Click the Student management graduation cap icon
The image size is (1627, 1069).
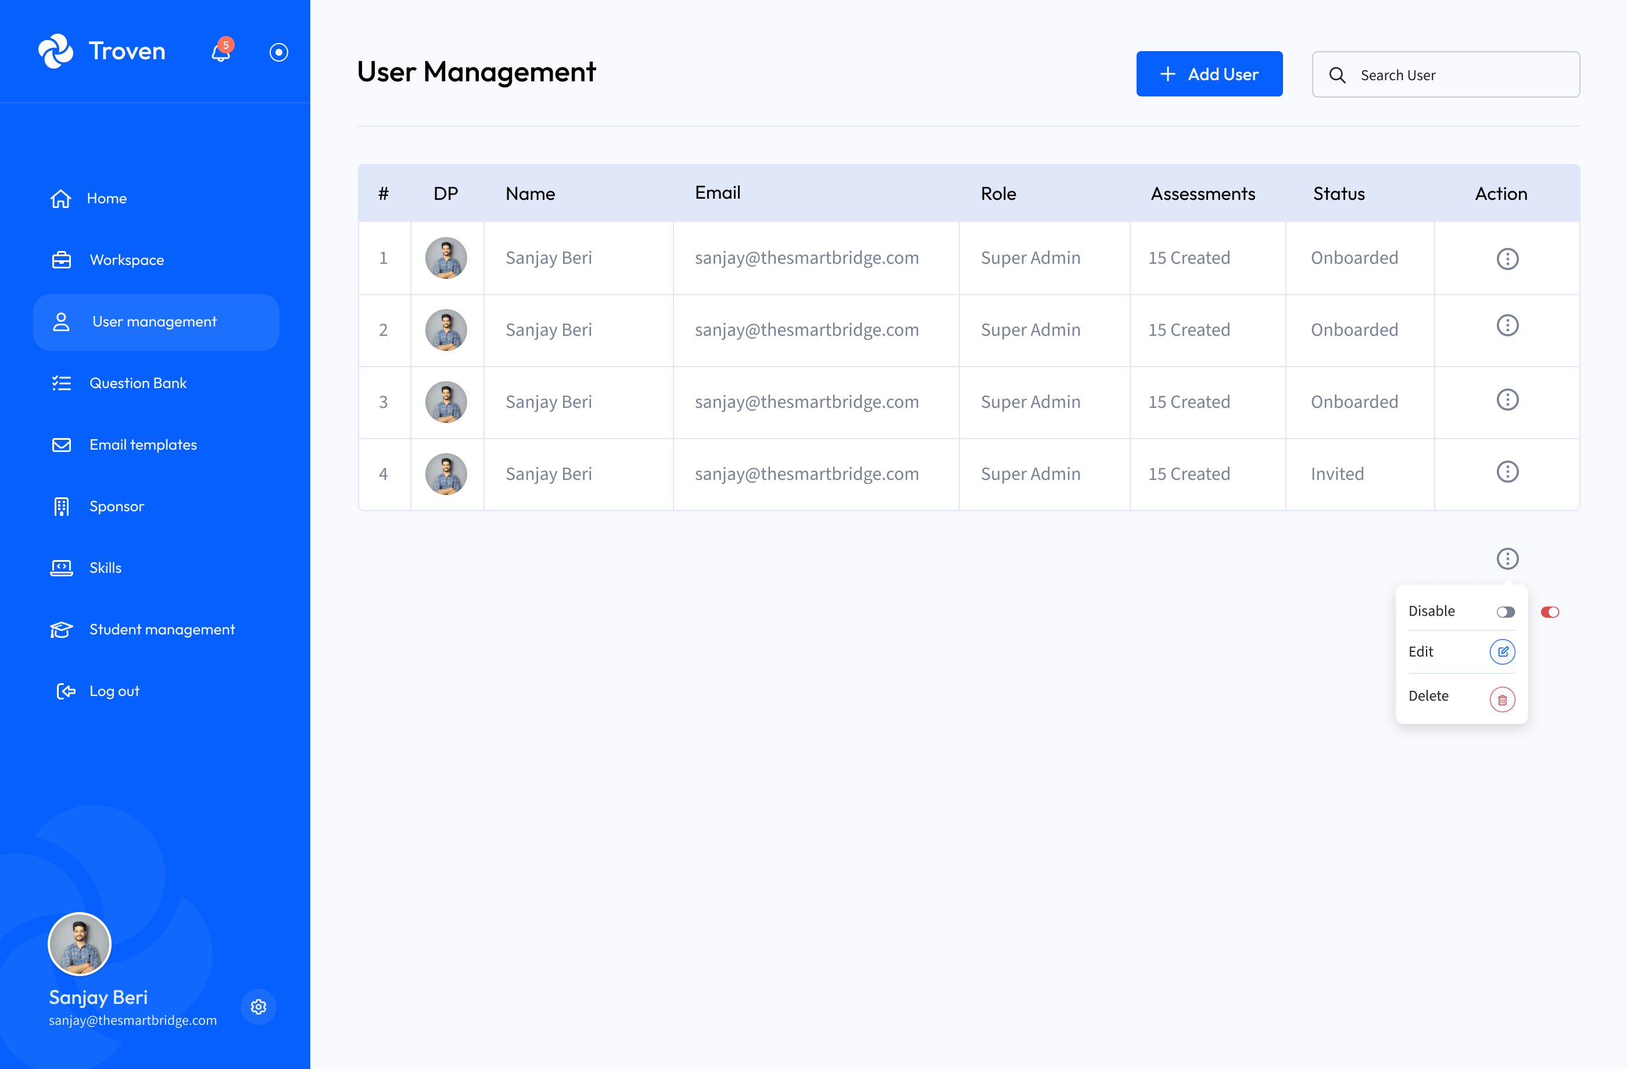[62, 630]
